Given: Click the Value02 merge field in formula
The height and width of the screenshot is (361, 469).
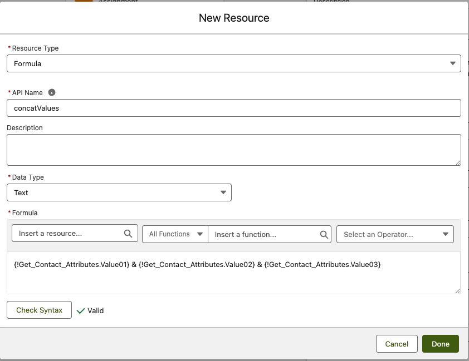Looking at the screenshot, I should [196, 265].
